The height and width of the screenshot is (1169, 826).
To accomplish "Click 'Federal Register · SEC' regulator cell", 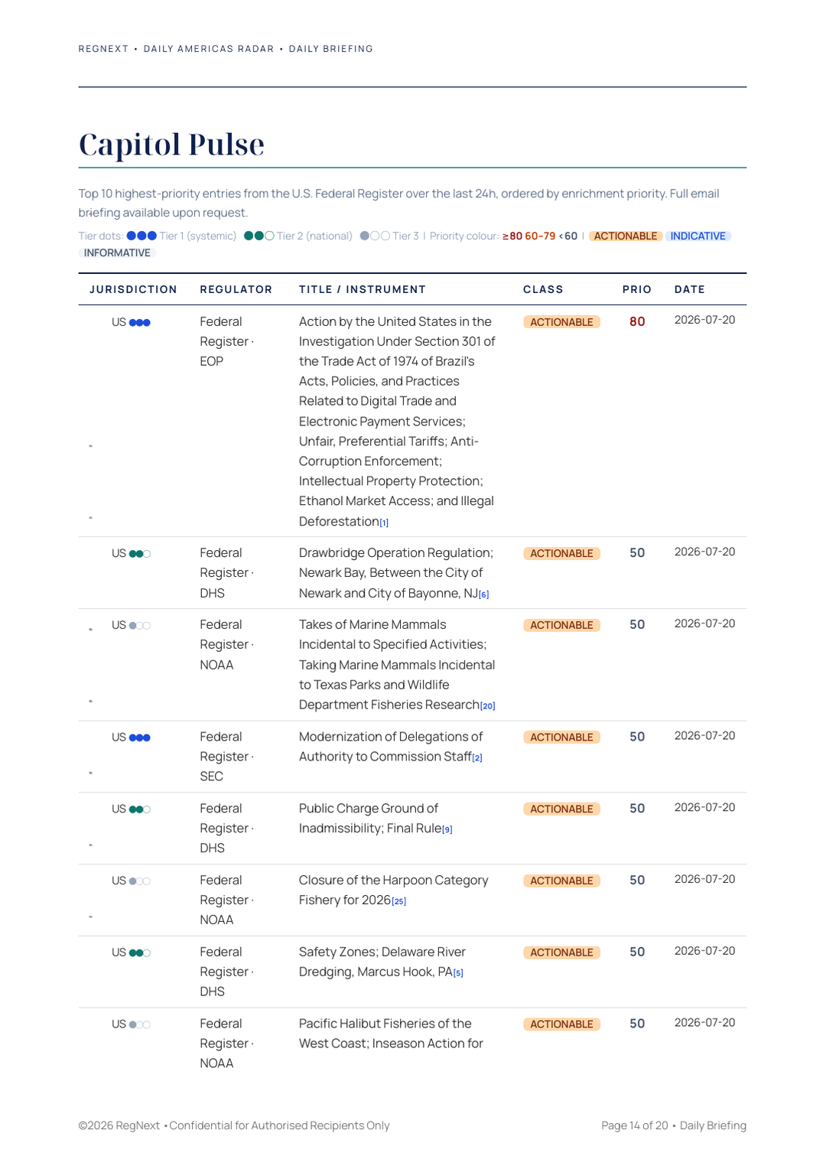I will click(227, 757).
